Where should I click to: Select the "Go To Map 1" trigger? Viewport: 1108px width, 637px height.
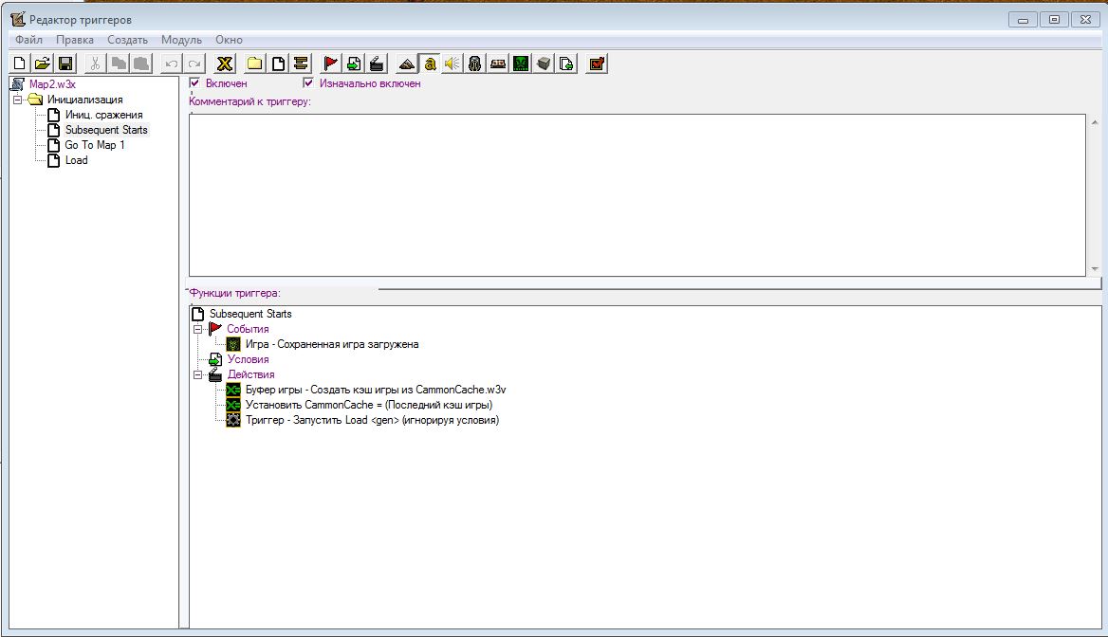coord(94,145)
